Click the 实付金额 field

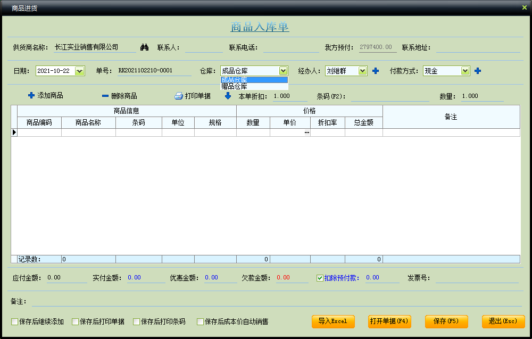[x=146, y=278]
